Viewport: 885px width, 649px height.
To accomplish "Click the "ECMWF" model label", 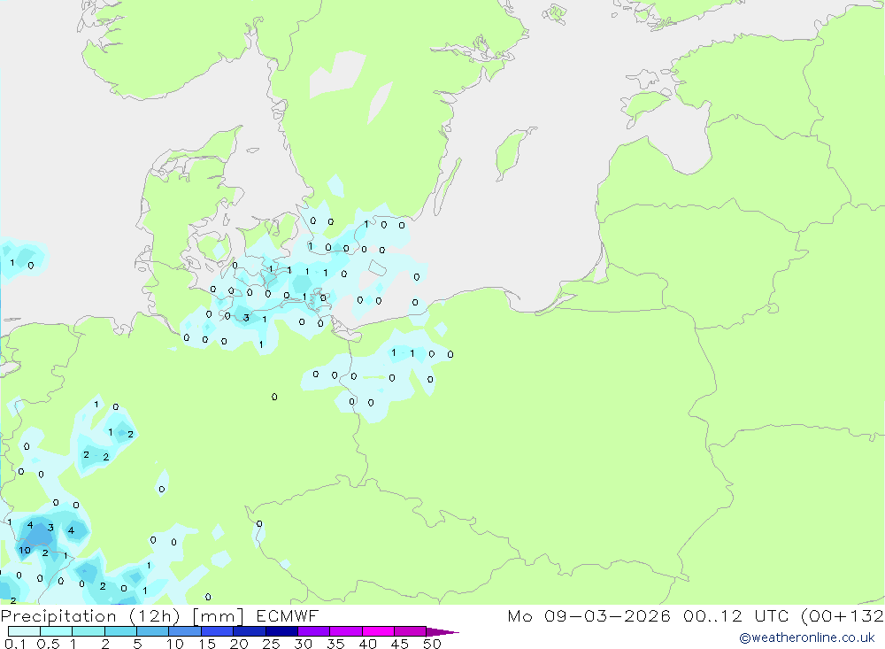I will point(288,616).
